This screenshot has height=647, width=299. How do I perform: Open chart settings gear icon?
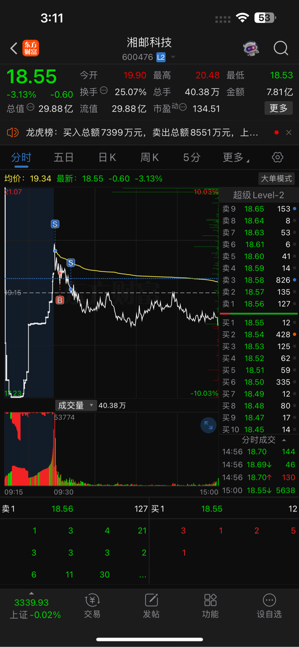pos(278,157)
